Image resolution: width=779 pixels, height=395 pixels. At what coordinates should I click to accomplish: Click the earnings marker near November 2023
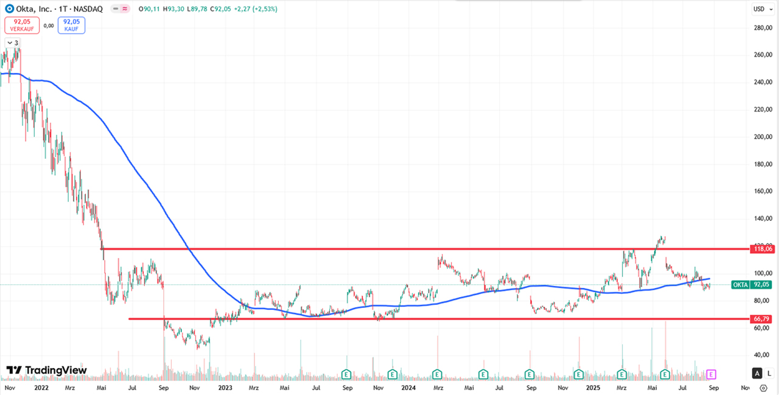pyautogui.click(x=392, y=373)
